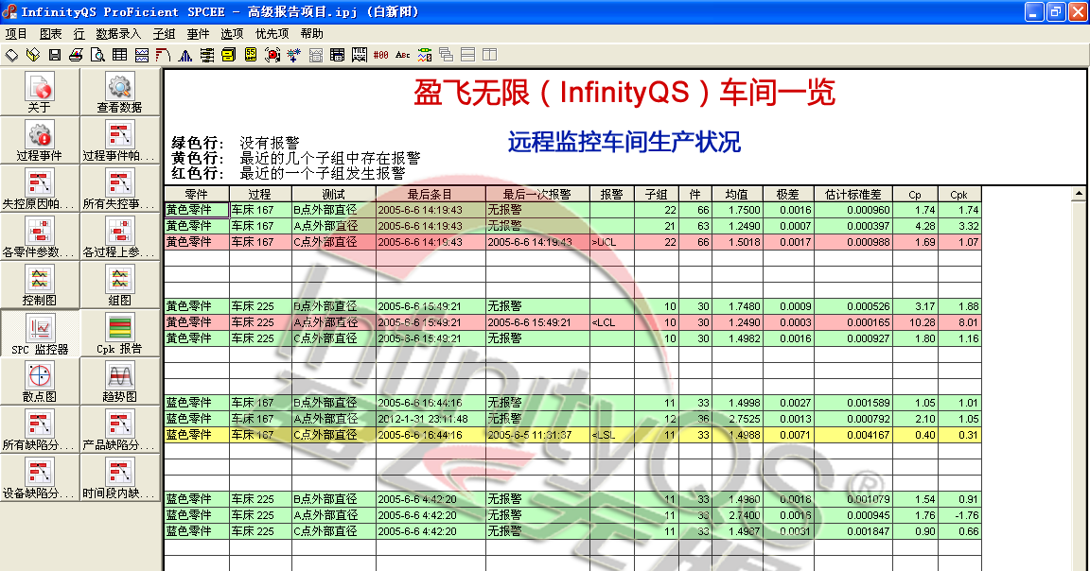
Task: Open the 各零件参数... box plot item
Action: tap(40, 236)
